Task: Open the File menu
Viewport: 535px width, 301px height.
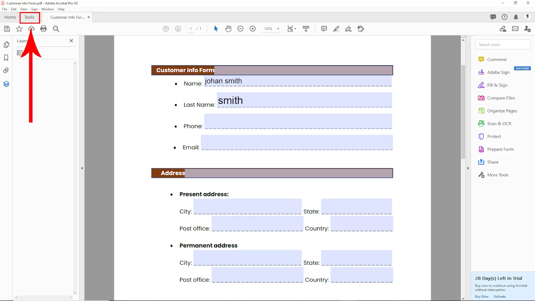Action: click(5, 9)
